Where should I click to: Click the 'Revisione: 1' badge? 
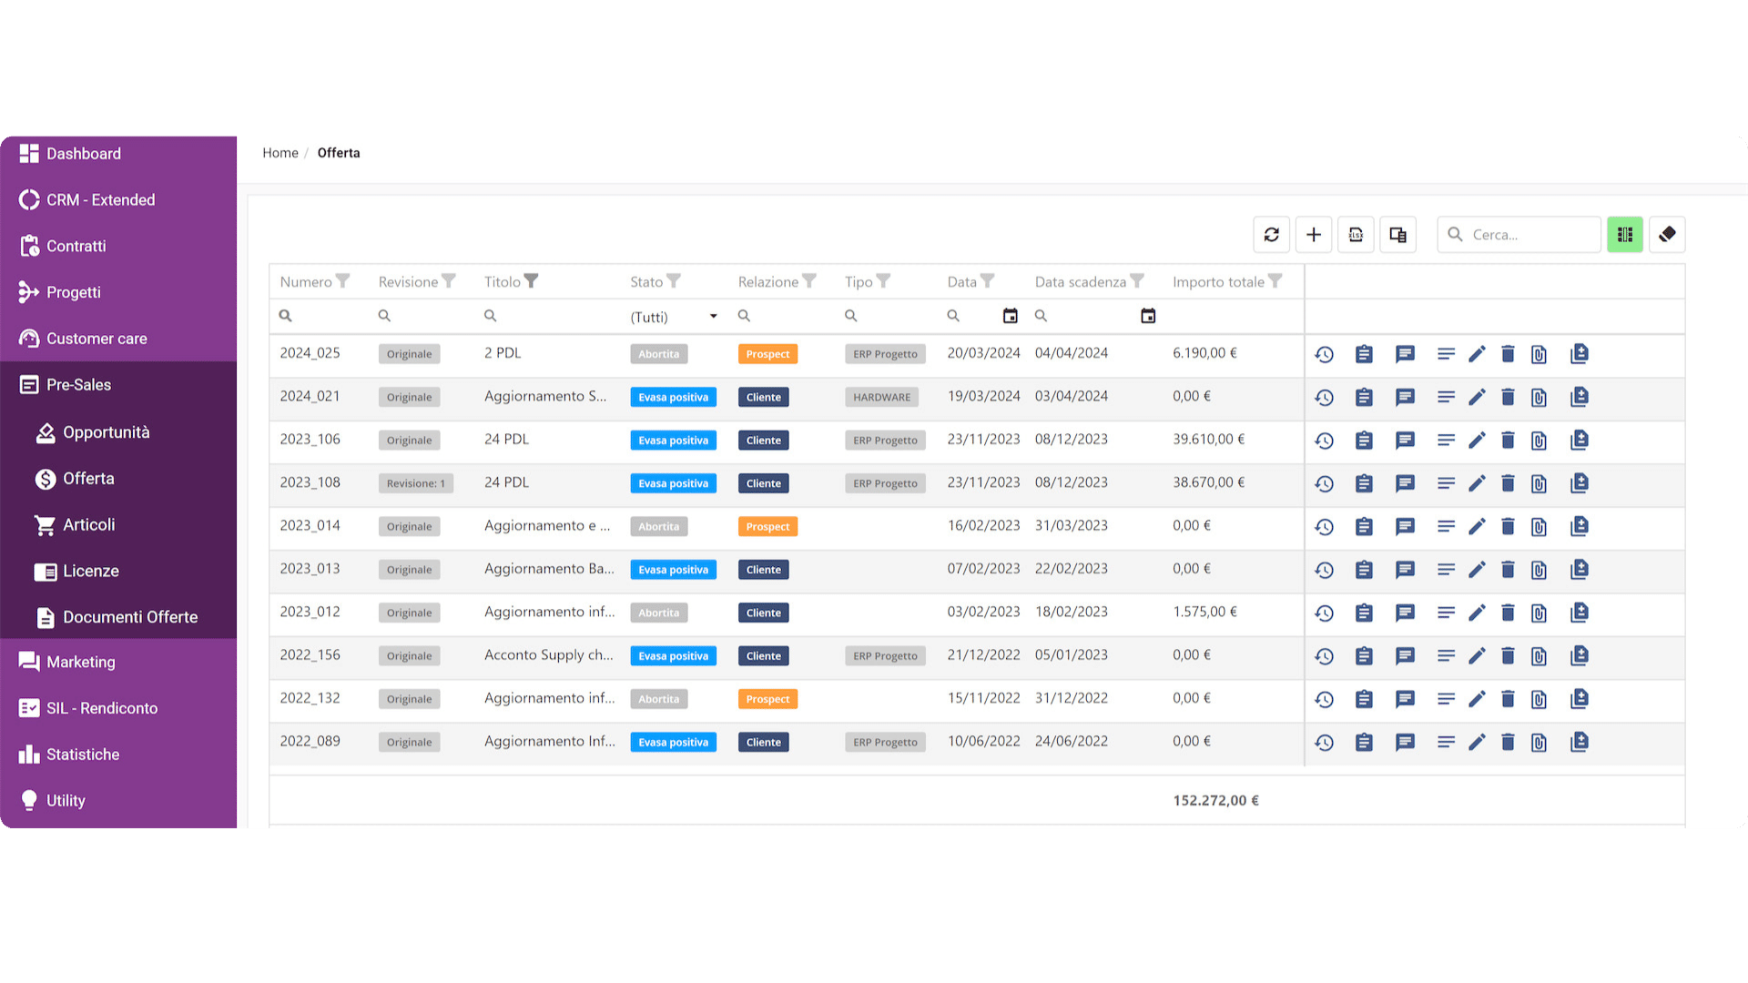[x=416, y=483]
